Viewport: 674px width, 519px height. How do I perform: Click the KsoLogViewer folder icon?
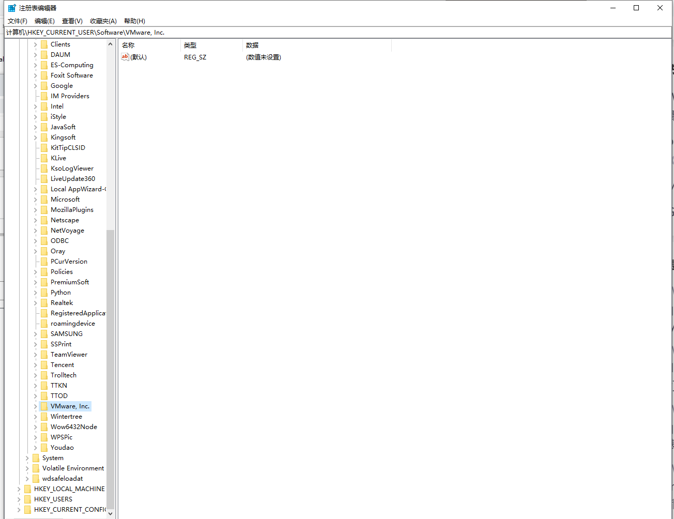[44, 169]
